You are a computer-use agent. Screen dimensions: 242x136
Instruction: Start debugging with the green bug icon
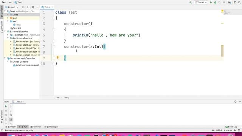(215, 2)
